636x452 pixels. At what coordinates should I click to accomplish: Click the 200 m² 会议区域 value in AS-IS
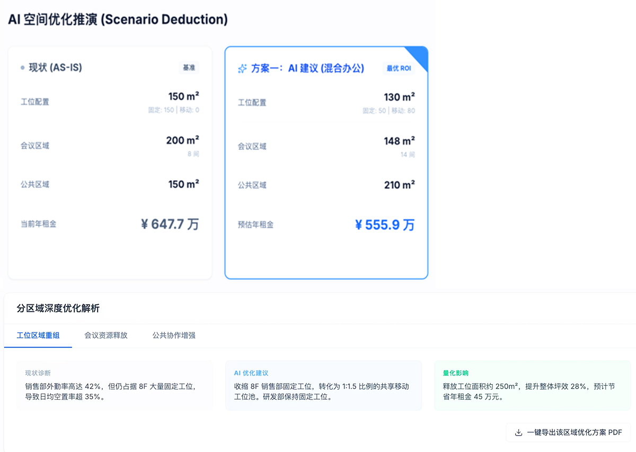182,140
